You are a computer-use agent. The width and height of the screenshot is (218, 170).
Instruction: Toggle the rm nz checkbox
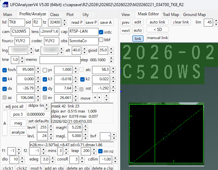pos(100,151)
